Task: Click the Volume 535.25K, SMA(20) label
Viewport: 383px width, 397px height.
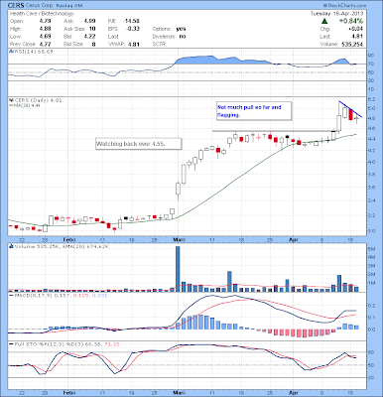Action: coord(62,246)
